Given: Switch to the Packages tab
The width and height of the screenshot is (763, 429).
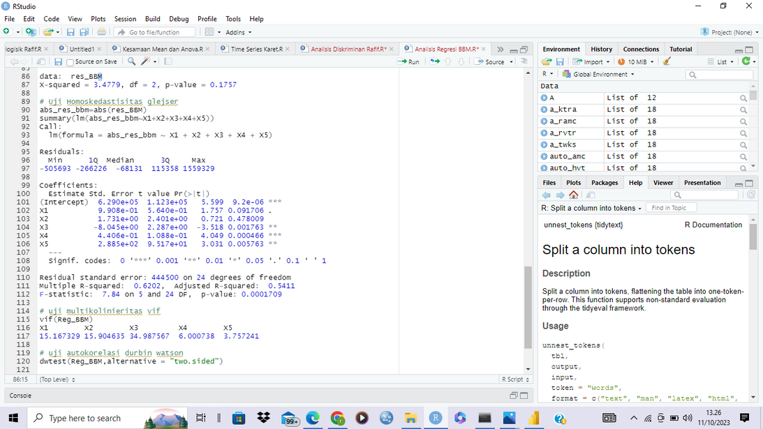Looking at the screenshot, I should pyautogui.click(x=605, y=183).
